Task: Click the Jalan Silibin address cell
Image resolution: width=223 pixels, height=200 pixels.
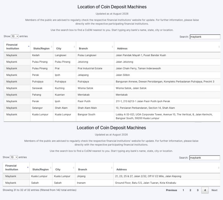Action: [167, 75]
